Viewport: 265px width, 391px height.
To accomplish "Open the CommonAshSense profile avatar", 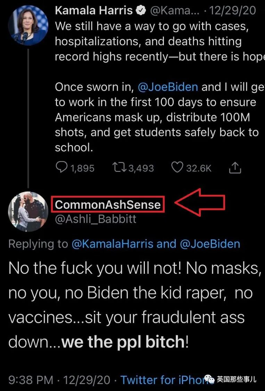I will click(28, 211).
